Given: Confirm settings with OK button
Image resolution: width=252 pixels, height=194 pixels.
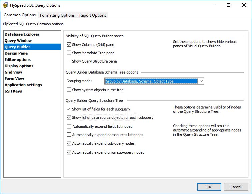Looking at the screenshot, I should point(209,187).
